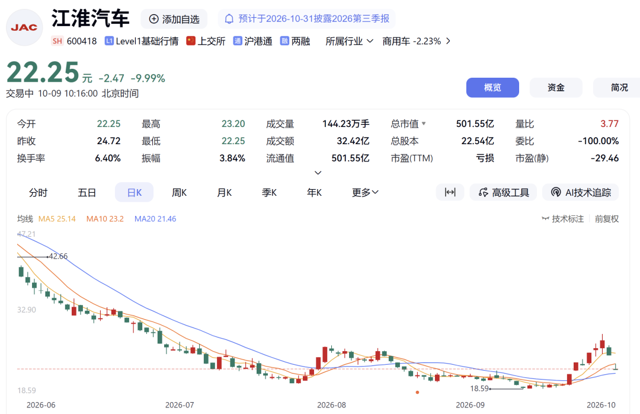Click the China flag icon beside 上交所
Viewport: 640px width, 414px height.
coord(191,41)
